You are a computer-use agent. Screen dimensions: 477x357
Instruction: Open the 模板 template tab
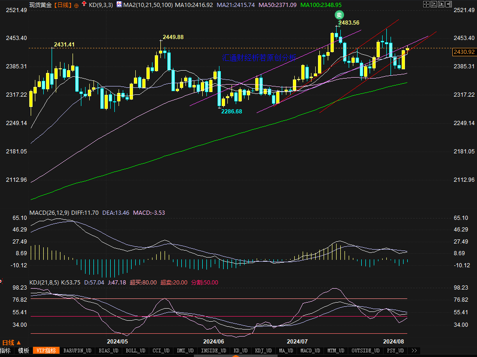pos(23,350)
